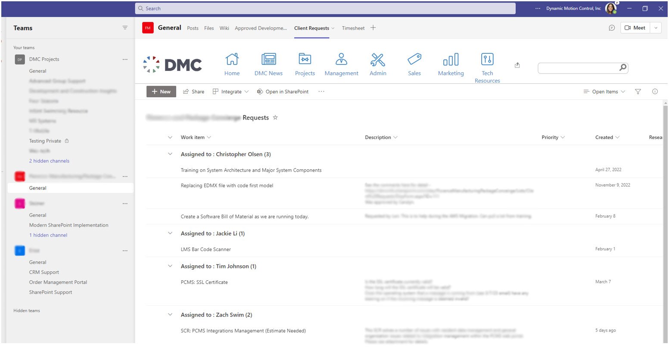Open more options for the Steiner team
672x347 pixels.
pos(125,203)
